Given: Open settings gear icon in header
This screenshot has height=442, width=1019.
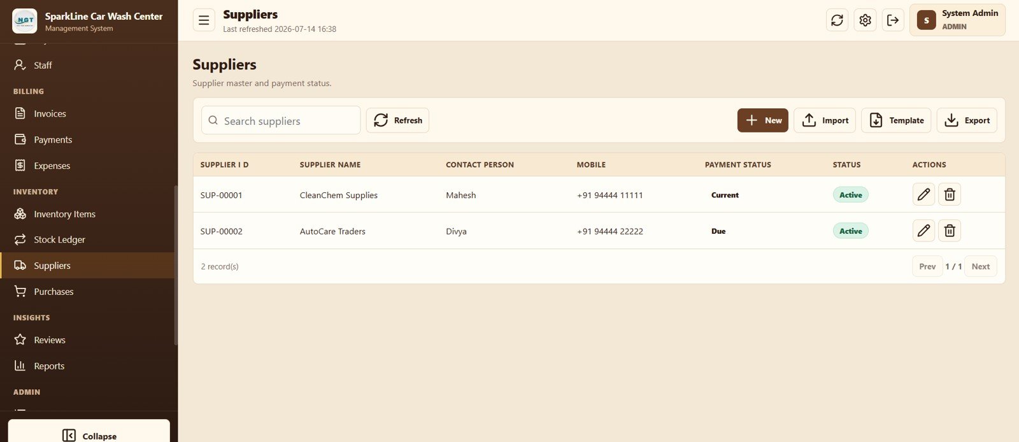Looking at the screenshot, I should click(865, 20).
